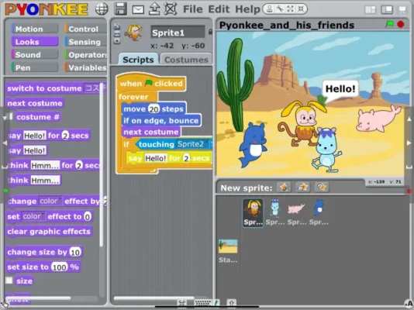The image size is (414, 310).
Task: Open Sprite2 dropdown in touching block
Action: coord(192,144)
